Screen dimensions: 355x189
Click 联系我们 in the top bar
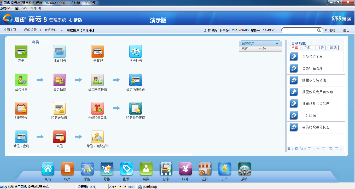coord(51,30)
